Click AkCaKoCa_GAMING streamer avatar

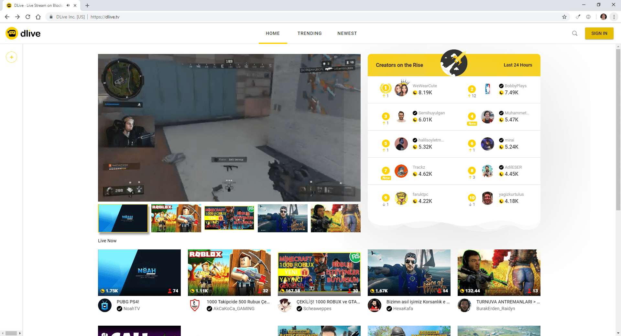tap(195, 305)
